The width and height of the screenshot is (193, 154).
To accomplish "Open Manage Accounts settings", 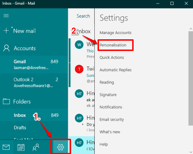I will click(x=116, y=33).
